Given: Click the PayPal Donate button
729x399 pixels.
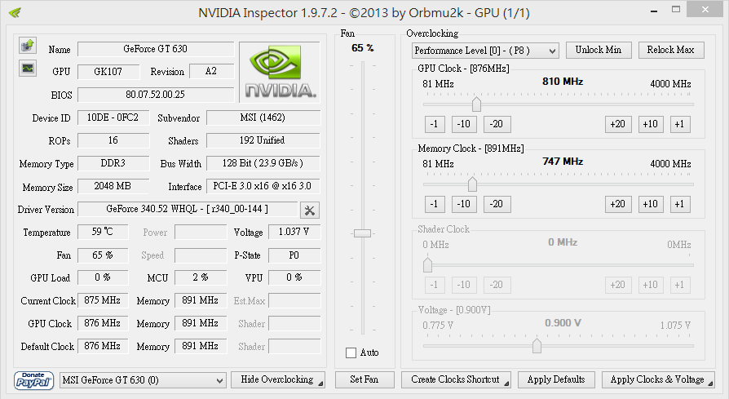Looking at the screenshot, I should point(33,380).
